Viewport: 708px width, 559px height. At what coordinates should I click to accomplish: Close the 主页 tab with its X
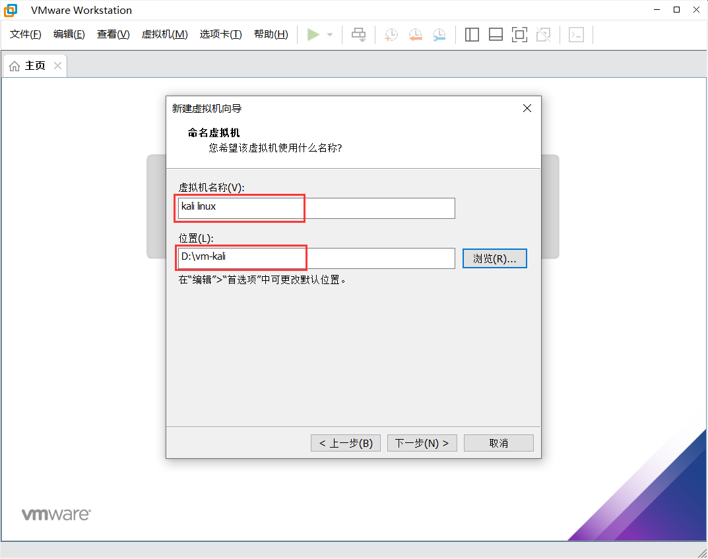(x=57, y=66)
